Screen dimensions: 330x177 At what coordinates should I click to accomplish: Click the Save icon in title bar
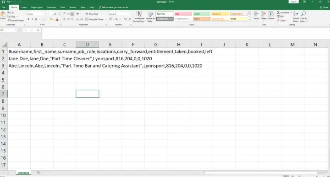3,2
